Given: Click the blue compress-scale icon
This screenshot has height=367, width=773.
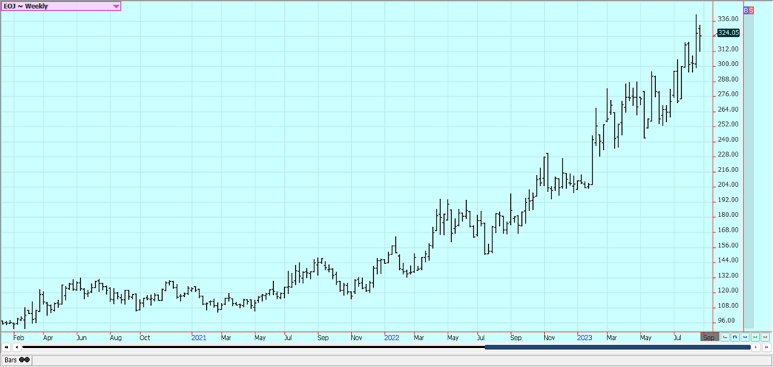Looking at the screenshot, I should tap(745, 337).
